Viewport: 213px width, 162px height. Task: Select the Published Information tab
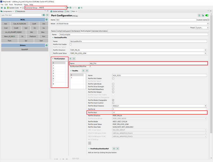click(x=99, y=31)
